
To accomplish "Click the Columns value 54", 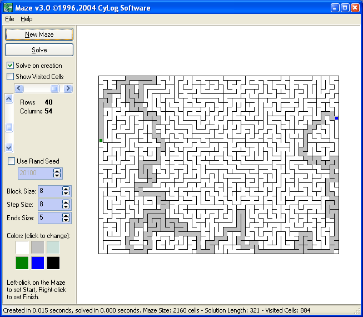I will point(48,111).
